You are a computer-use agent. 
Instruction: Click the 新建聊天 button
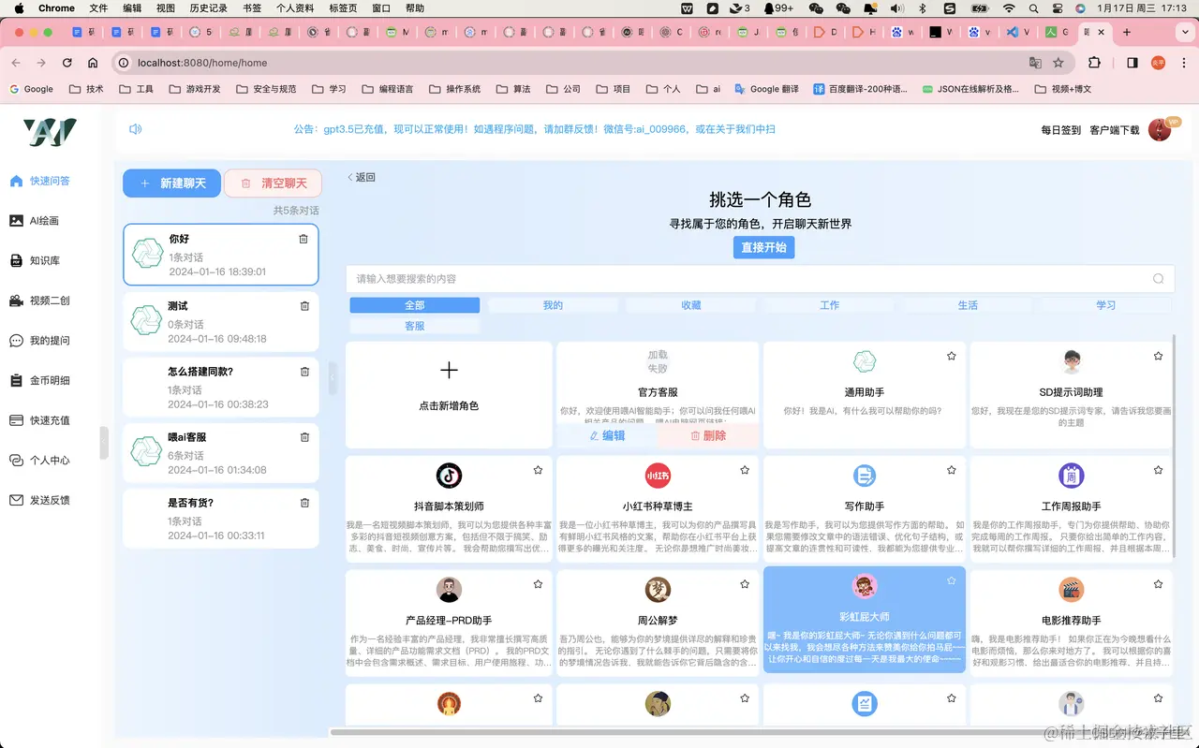click(171, 183)
